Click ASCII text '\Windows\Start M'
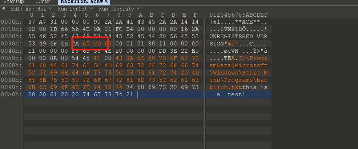Viewport: 358px width, 149px height. point(238,73)
